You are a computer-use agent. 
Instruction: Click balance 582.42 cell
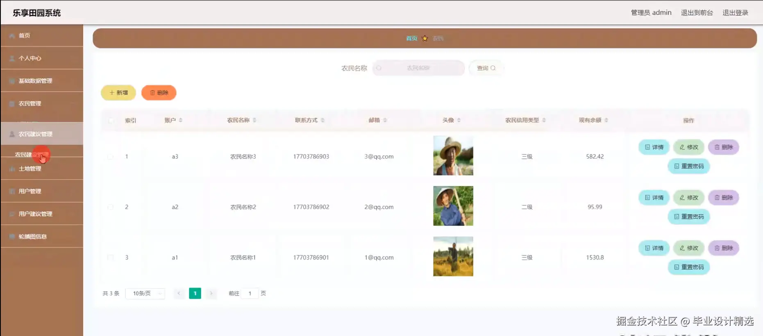pyautogui.click(x=595, y=157)
